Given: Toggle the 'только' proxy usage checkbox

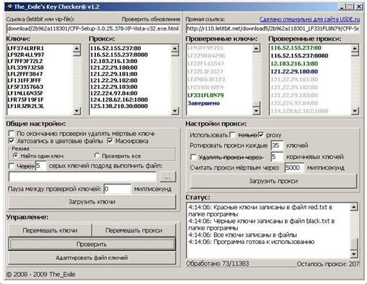Looking at the screenshot, I should pos(233,135).
